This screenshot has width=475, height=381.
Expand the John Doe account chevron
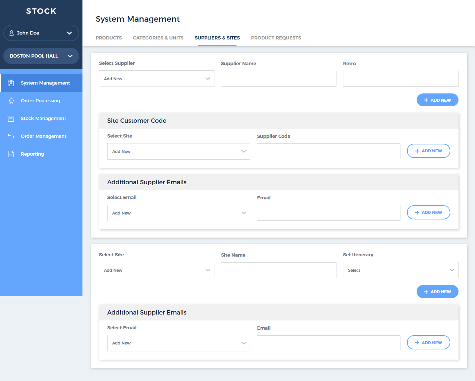click(x=69, y=33)
